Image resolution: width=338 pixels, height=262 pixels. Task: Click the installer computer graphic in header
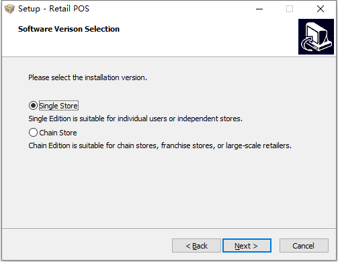pos(316,36)
